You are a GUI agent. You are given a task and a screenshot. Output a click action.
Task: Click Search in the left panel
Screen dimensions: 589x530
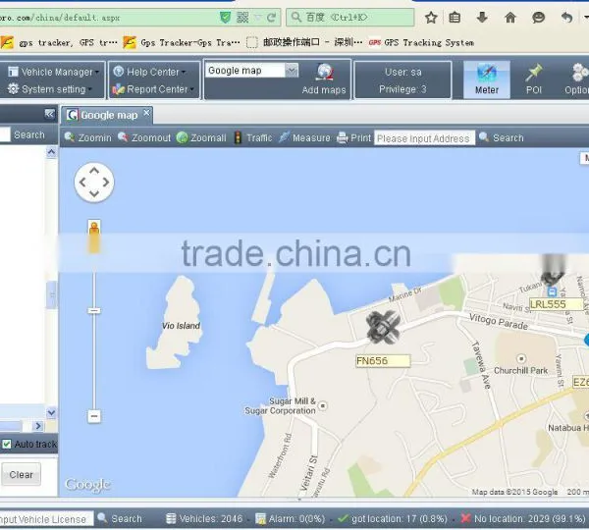click(28, 134)
